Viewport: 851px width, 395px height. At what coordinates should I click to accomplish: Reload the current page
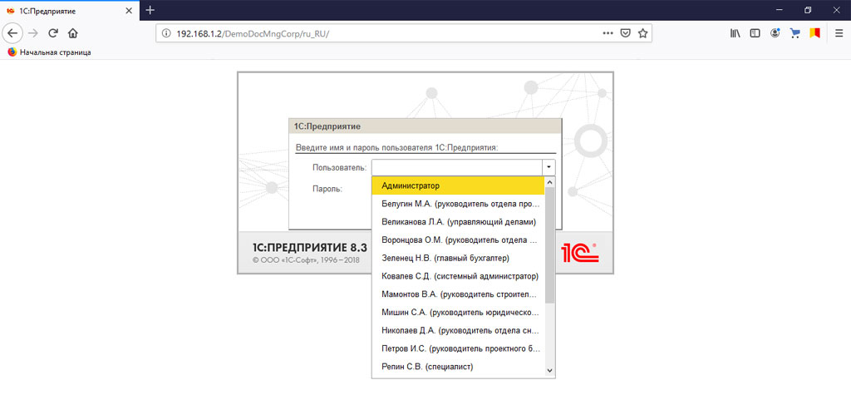52,33
